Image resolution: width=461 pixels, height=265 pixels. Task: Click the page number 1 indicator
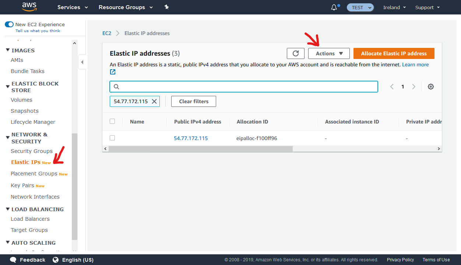point(403,87)
